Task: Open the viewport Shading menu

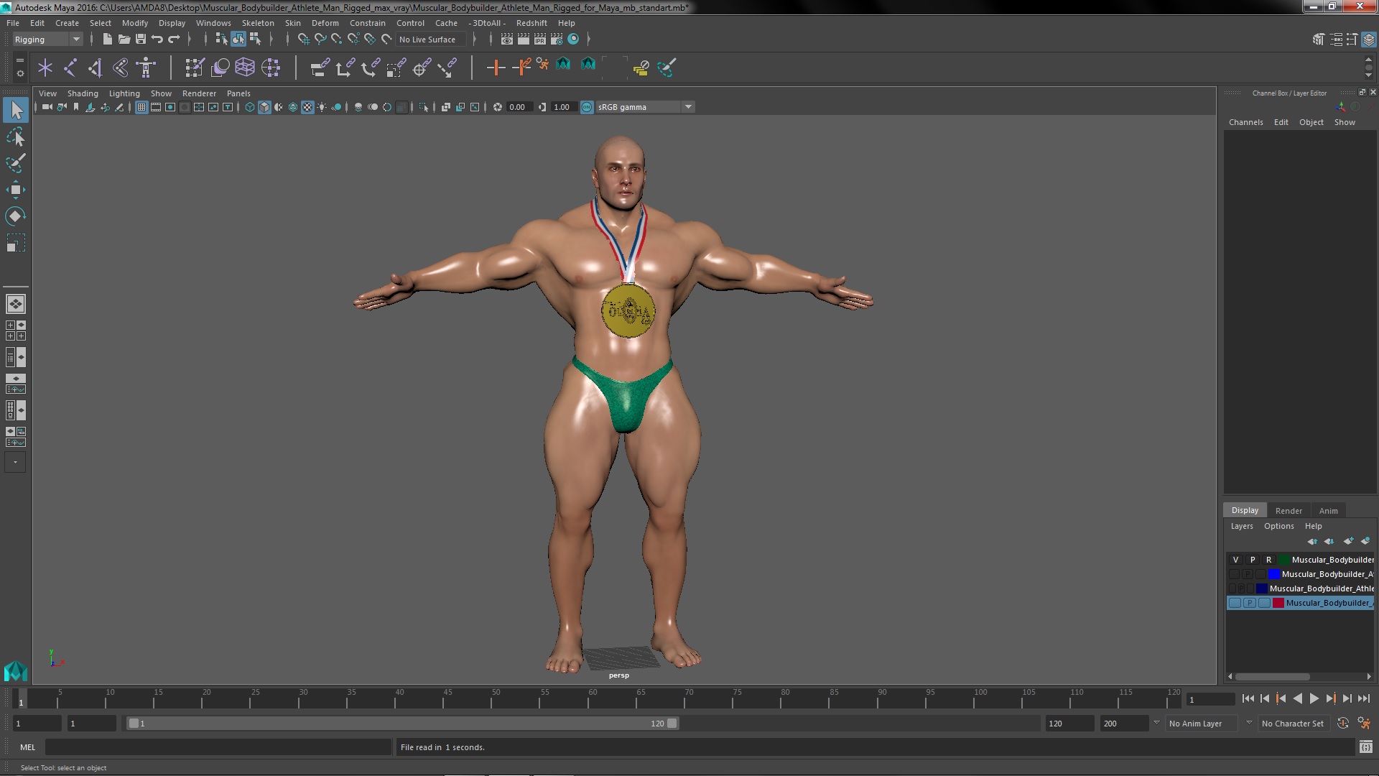Action: click(83, 93)
